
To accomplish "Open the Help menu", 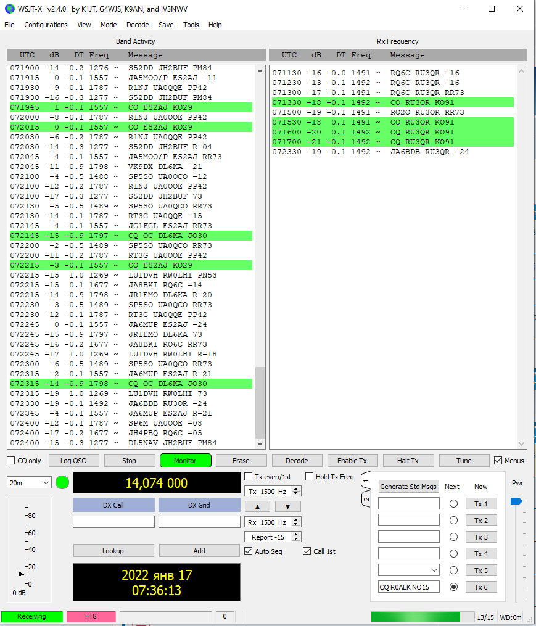I will coord(215,25).
